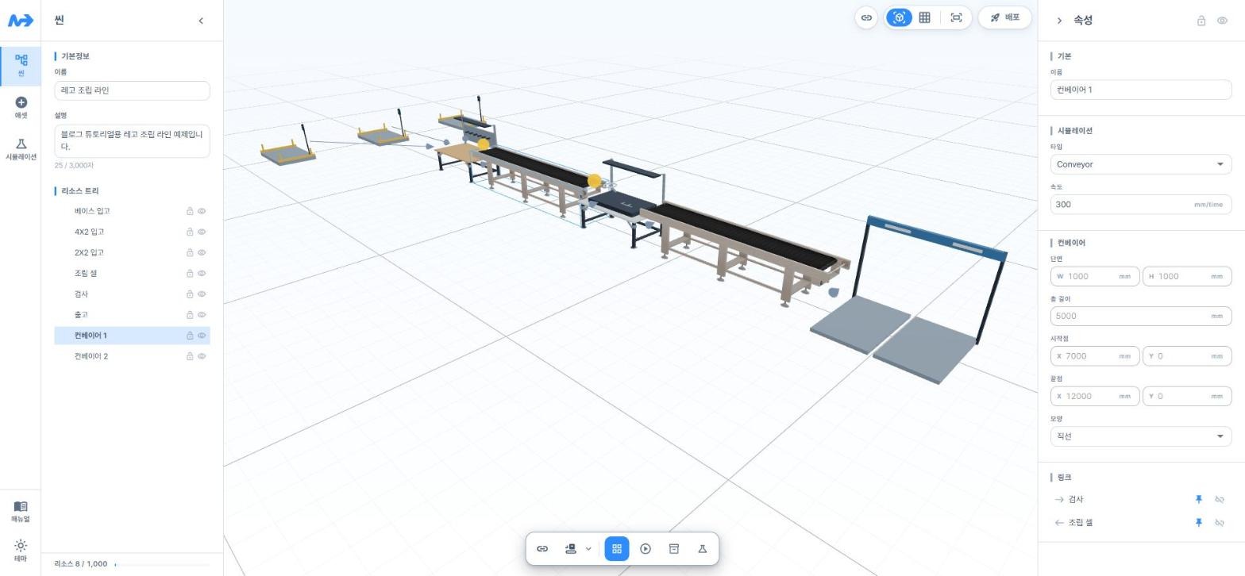Click the 속도 speed input field
The width and height of the screenshot is (1245, 576).
pos(1141,205)
